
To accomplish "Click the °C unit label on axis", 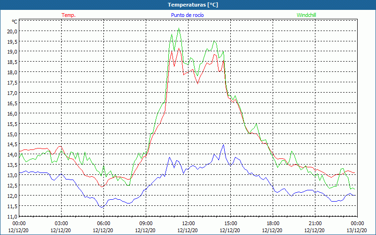I will [x=15, y=22].
